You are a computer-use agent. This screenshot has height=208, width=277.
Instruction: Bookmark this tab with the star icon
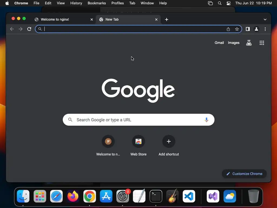(237, 29)
